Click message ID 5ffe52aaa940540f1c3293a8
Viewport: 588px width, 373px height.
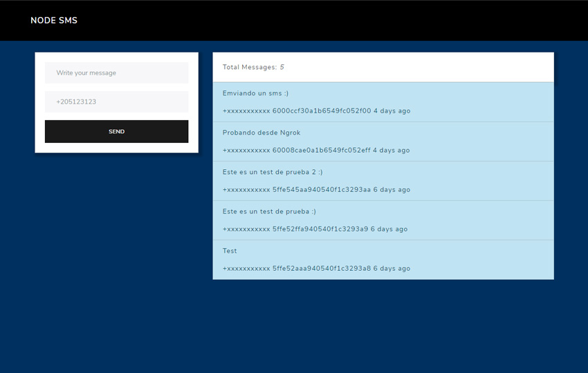pyautogui.click(x=322, y=268)
